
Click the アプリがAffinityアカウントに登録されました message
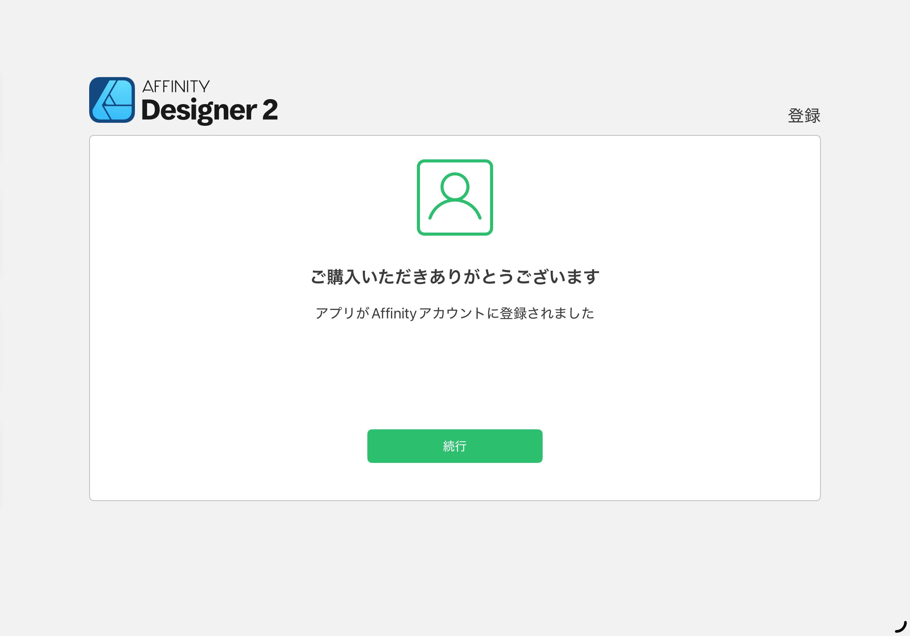coord(455,313)
